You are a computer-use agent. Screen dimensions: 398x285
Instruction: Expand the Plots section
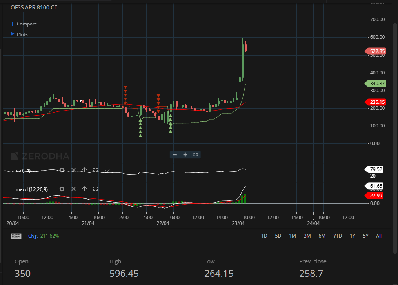click(x=22, y=34)
